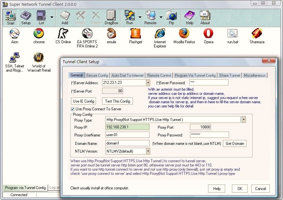The image size is (283, 200).
Task: Click the Get Domain button
Action: [x=235, y=144]
